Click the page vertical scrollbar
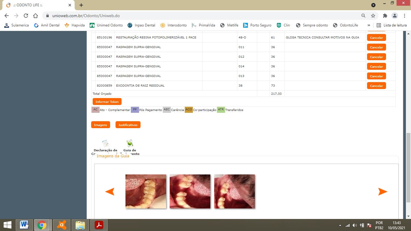The width and height of the screenshot is (411, 231). coord(408,168)
